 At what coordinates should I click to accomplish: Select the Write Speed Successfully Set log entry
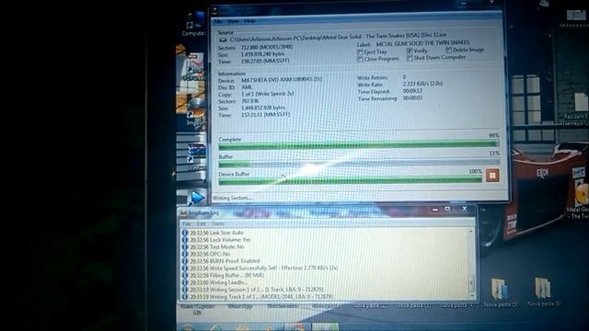click(x=264, y=268)
